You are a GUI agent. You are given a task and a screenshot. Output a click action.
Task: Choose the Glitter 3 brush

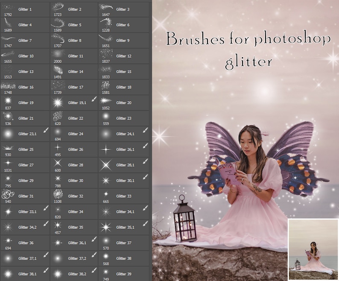coord(124,9)
